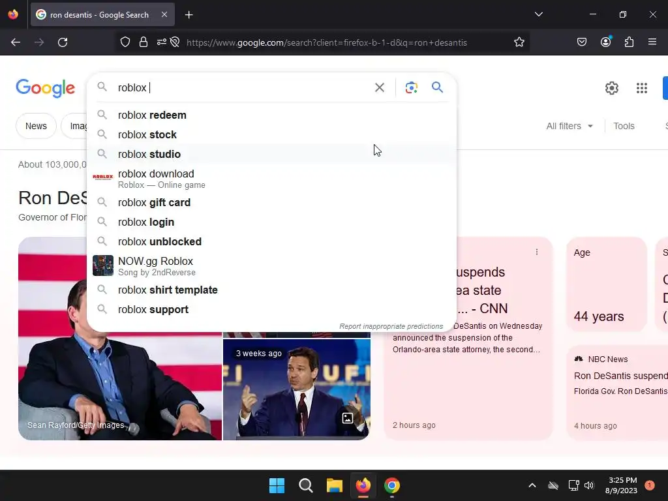Open DeSantis speaking photo from 3 weeks ago
The width and height of the screenshot is (668, 501).
297,389
